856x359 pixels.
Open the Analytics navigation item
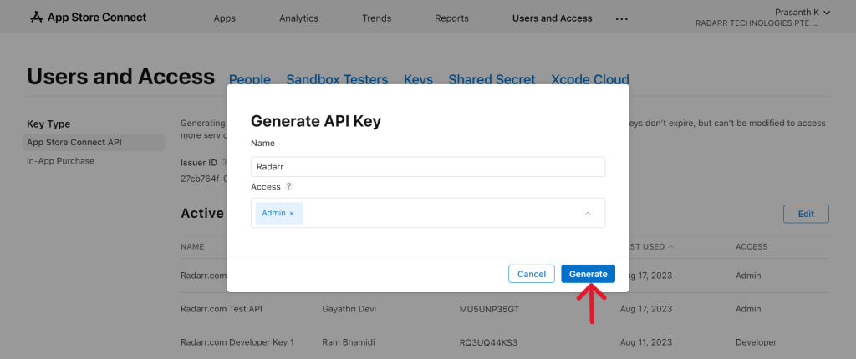tap(298, 18)
